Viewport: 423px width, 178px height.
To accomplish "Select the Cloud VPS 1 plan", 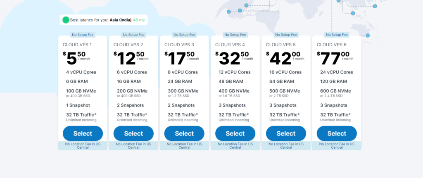I will coord(83,133).
